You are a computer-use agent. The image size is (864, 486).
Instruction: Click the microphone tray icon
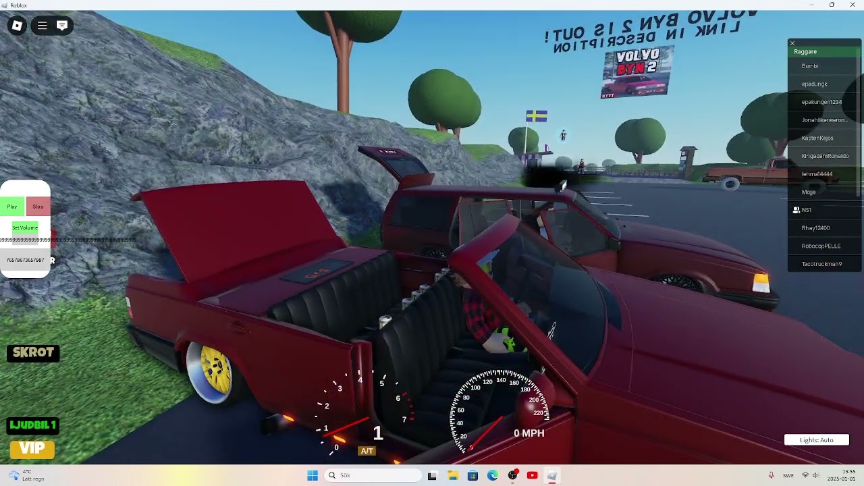click(x=771, y=475)
